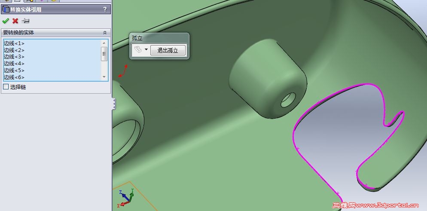Viewport: 427px width, 211px height.
Task: Click the 退出孤立 button
Action: (168, 50)
